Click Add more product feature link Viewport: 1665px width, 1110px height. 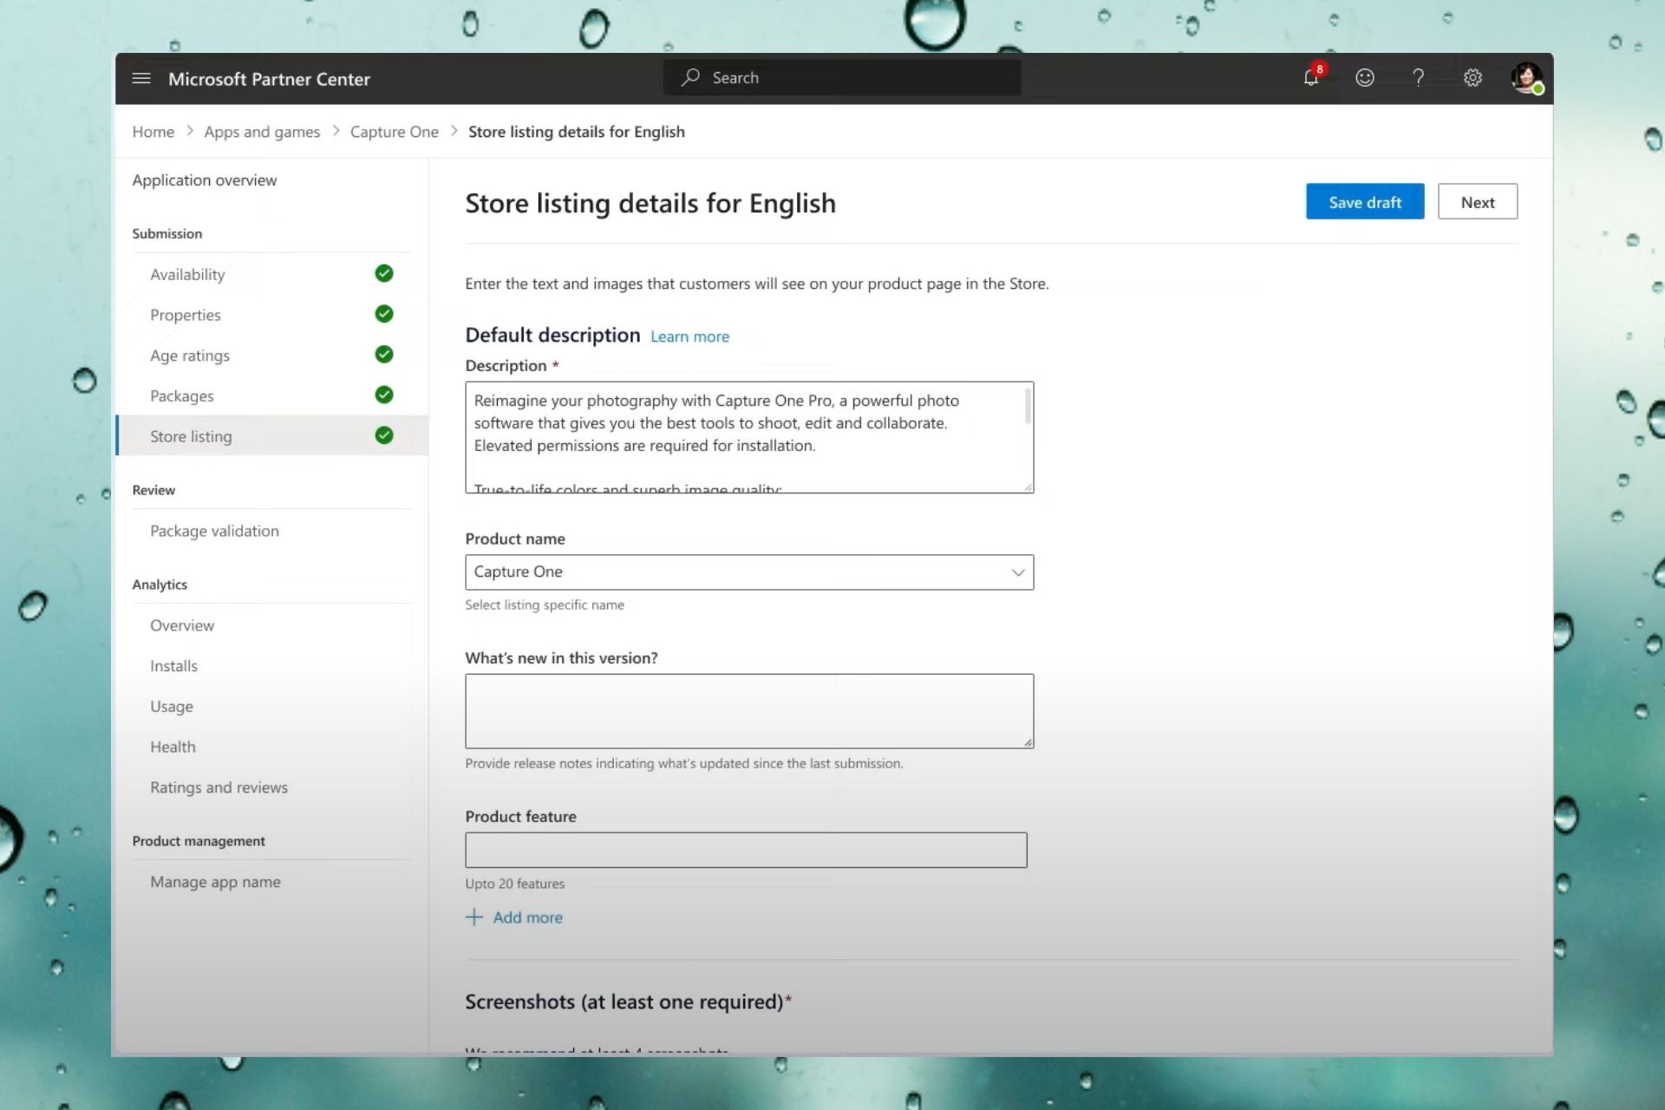tap(527, 917)
